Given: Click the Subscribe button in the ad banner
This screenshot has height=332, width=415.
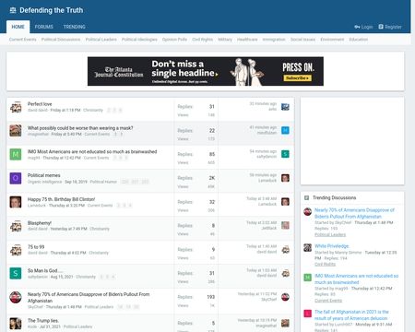Looking at the screenshot, I should click(297, 78).
